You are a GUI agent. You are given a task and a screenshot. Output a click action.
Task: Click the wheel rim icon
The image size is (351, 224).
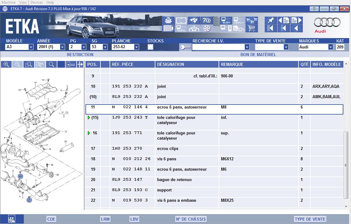[207, 29]
